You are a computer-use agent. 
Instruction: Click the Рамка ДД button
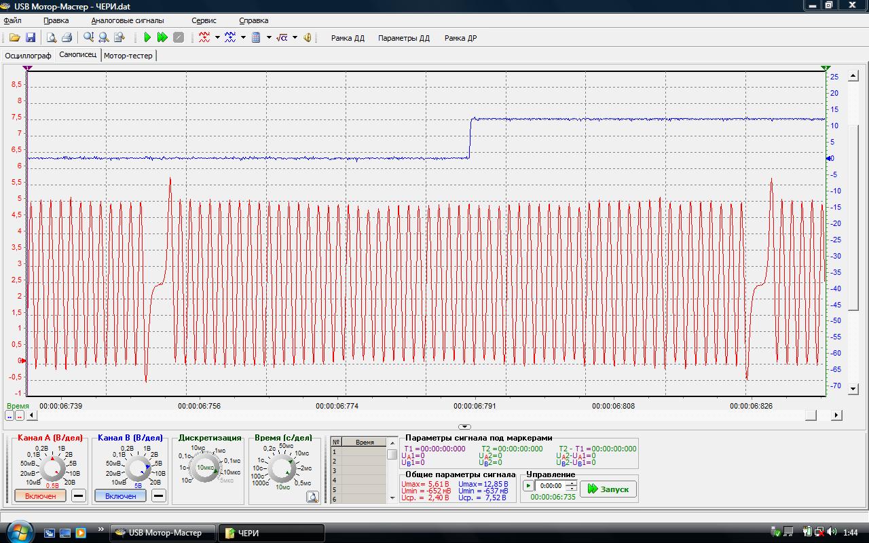click(348, 38)
